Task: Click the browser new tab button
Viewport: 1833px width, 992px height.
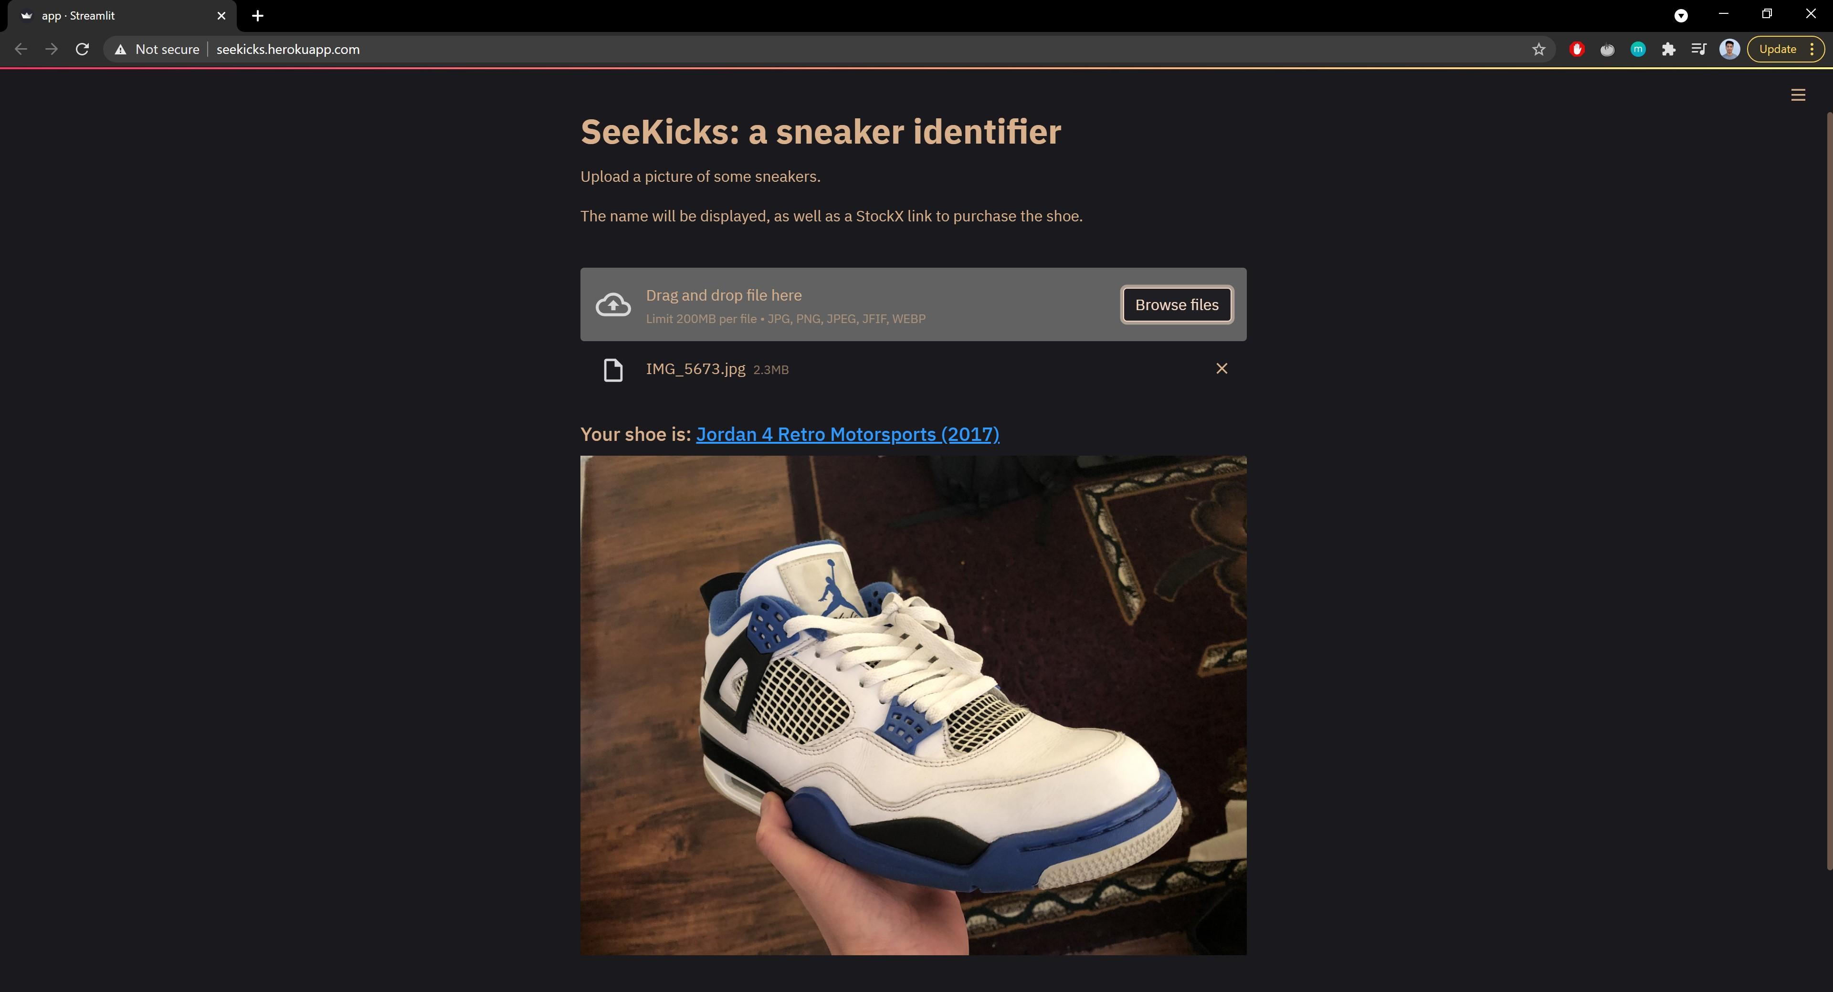Action: (258, 15)
